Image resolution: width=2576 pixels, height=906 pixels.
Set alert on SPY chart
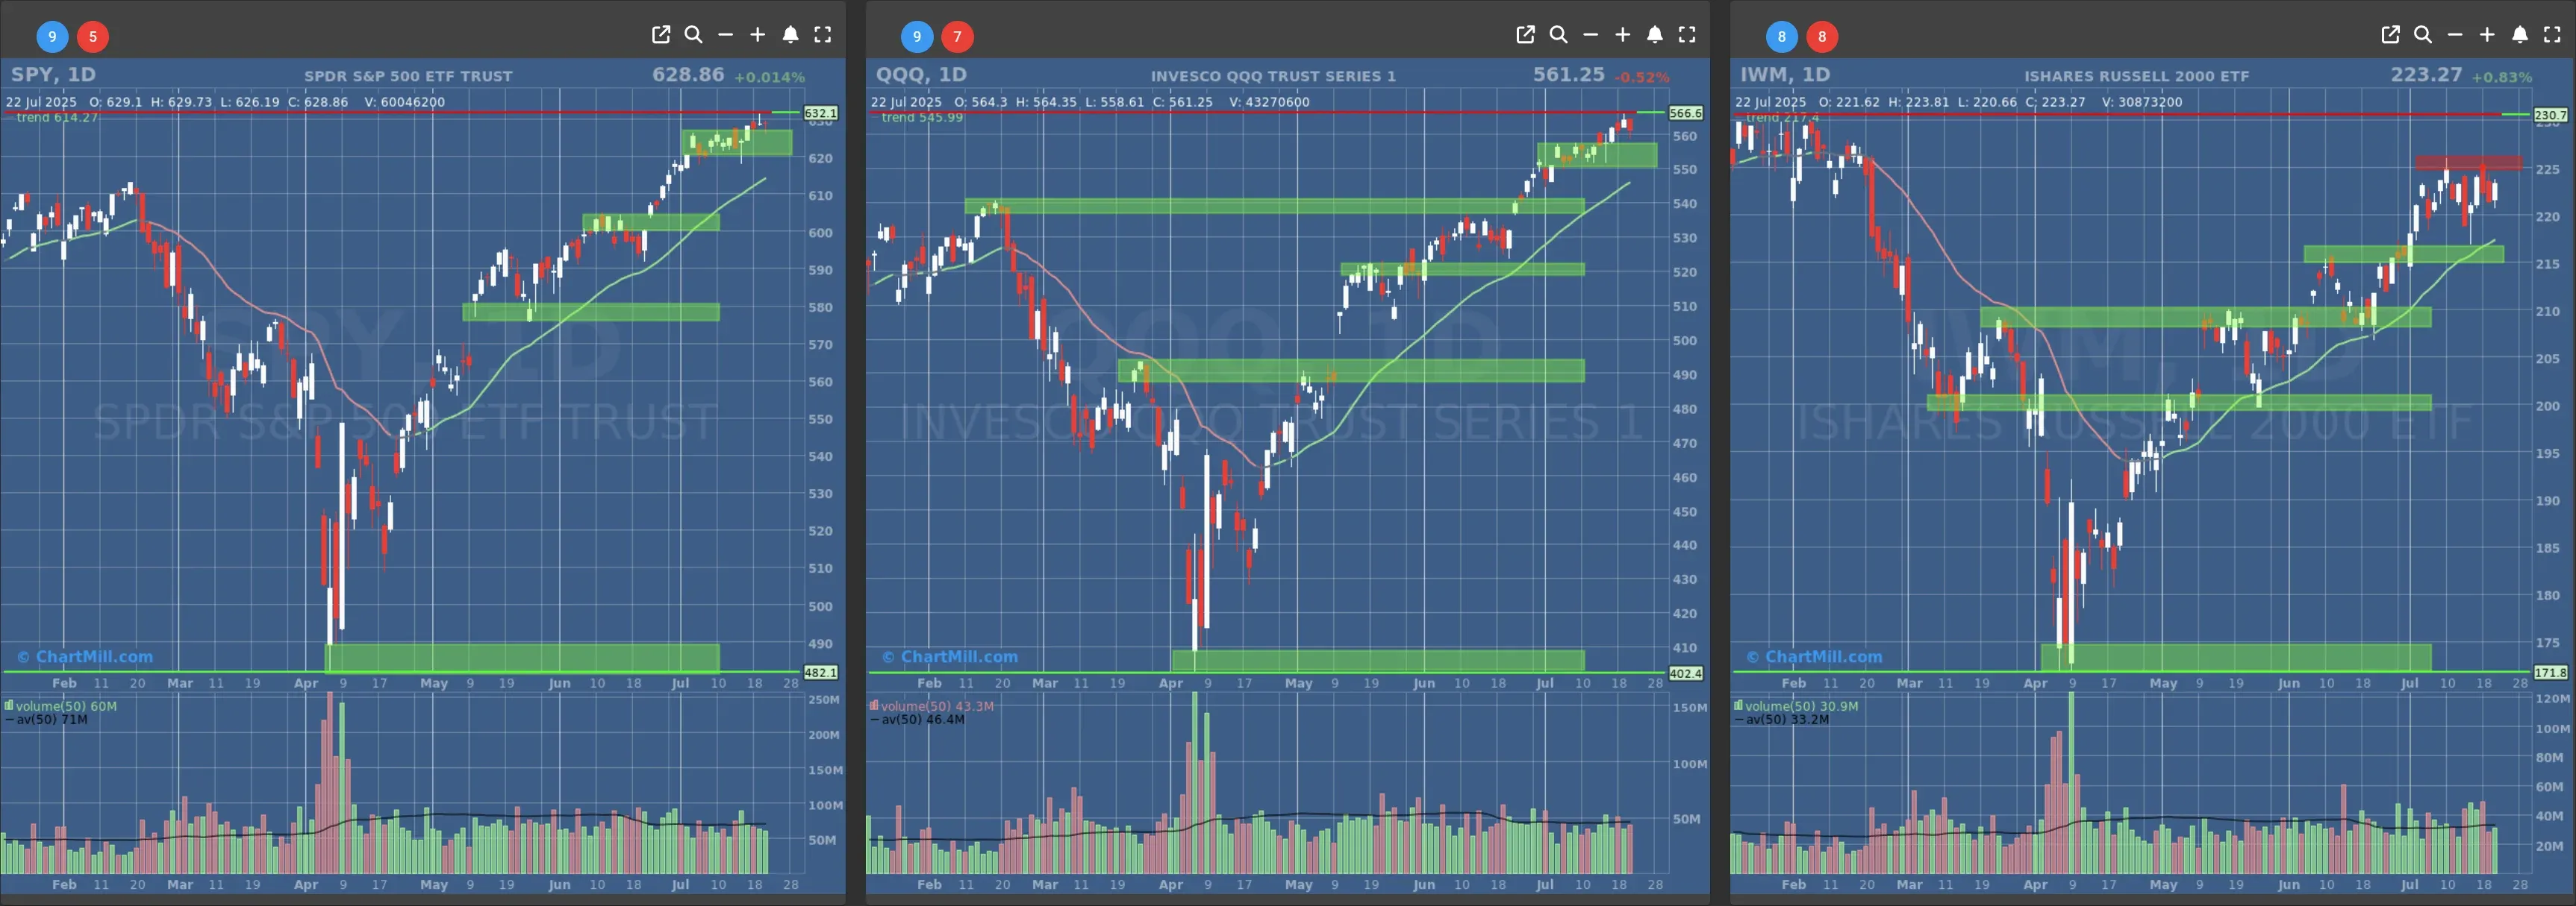[x=790, y=35]
